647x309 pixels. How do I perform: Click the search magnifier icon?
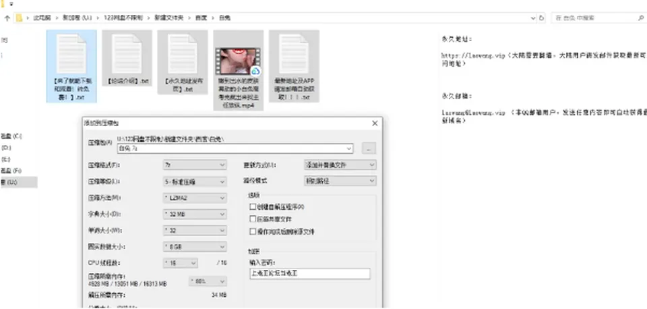(641, 18)
